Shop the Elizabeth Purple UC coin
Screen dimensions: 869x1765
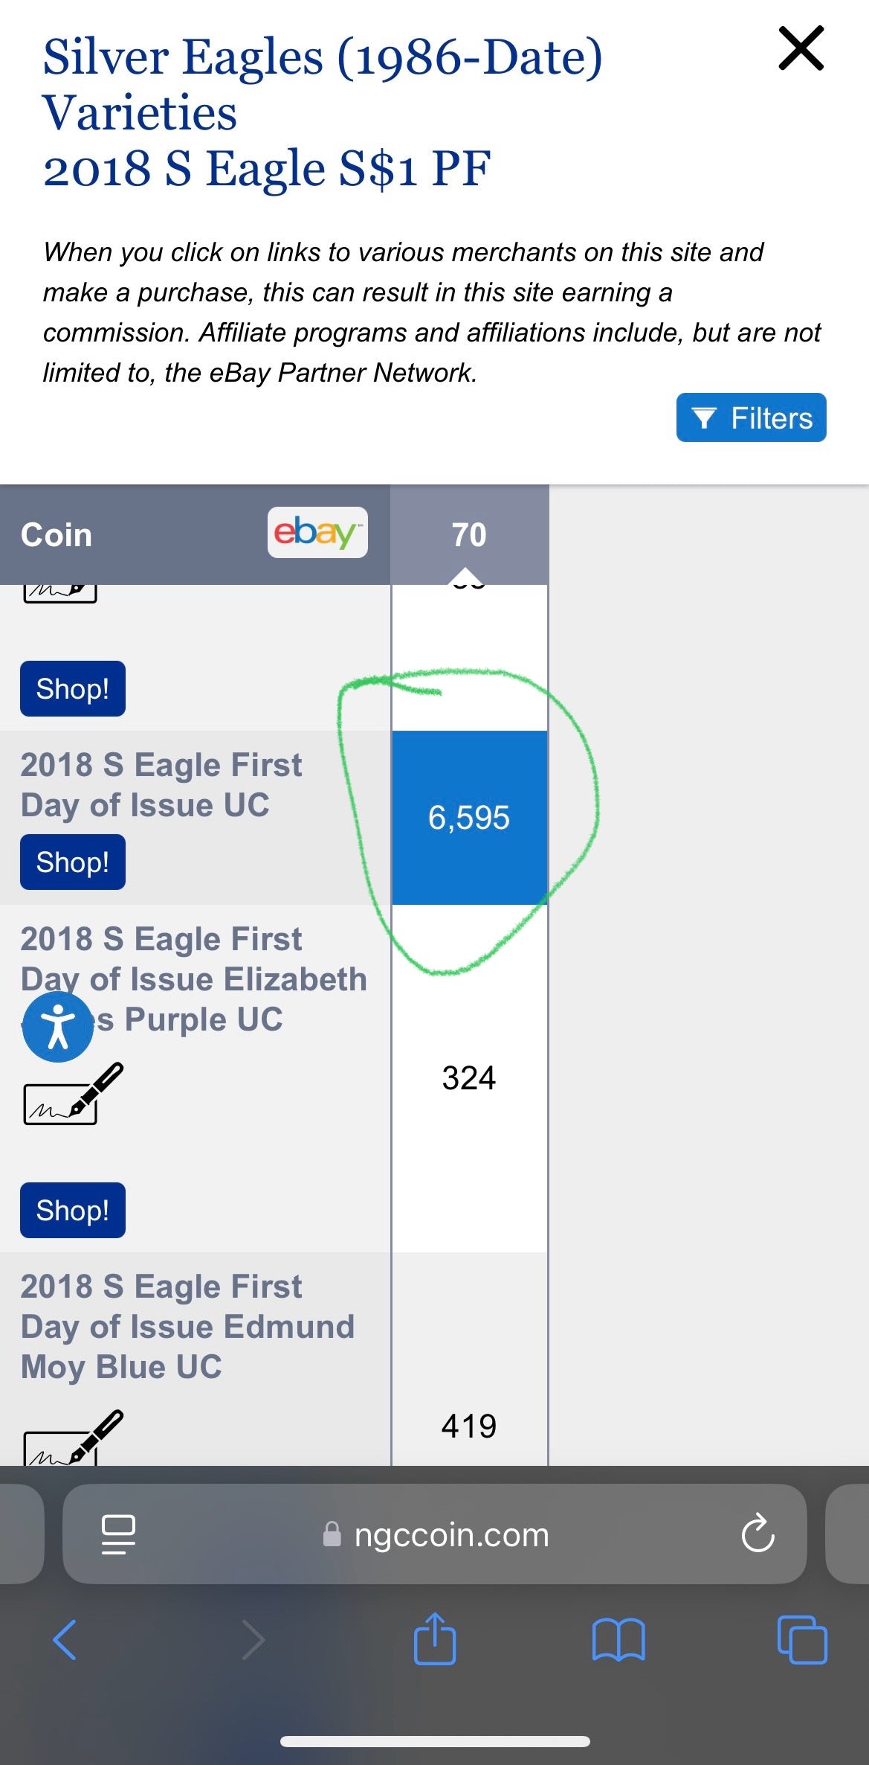[72, 1211]
